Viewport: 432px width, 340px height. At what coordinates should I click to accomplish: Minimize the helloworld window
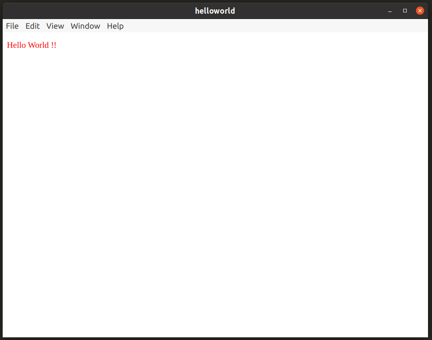pos(390,11)
